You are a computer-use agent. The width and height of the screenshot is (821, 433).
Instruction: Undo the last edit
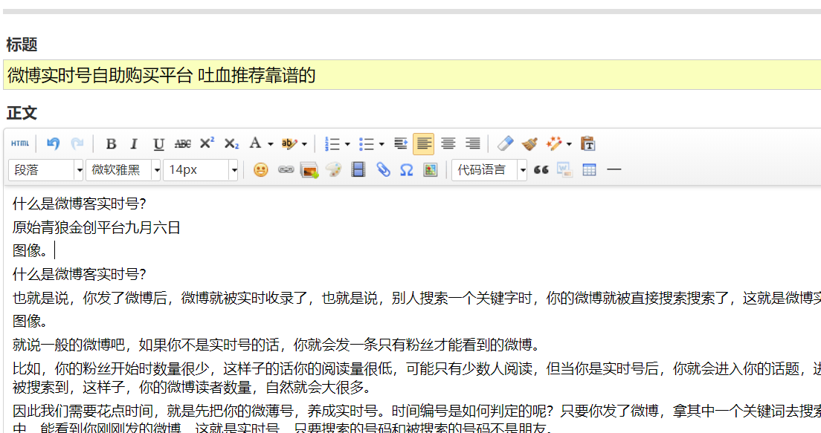(53, 143)
